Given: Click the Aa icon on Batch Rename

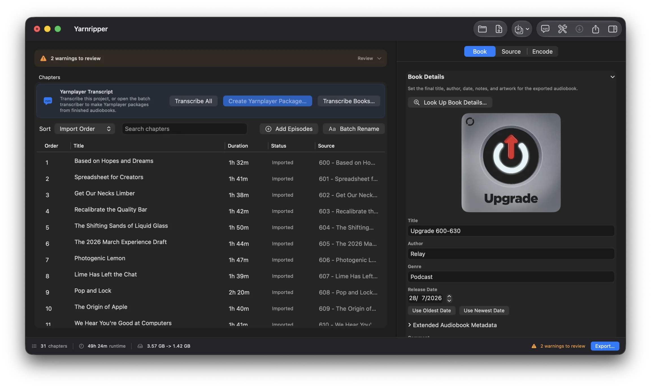Looking at the screenshot, I should [332, 129].
